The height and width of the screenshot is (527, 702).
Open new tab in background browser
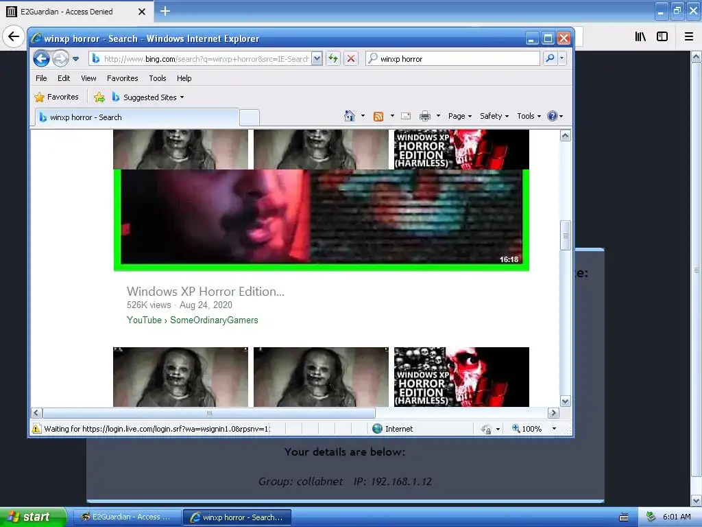pos(165,11)
